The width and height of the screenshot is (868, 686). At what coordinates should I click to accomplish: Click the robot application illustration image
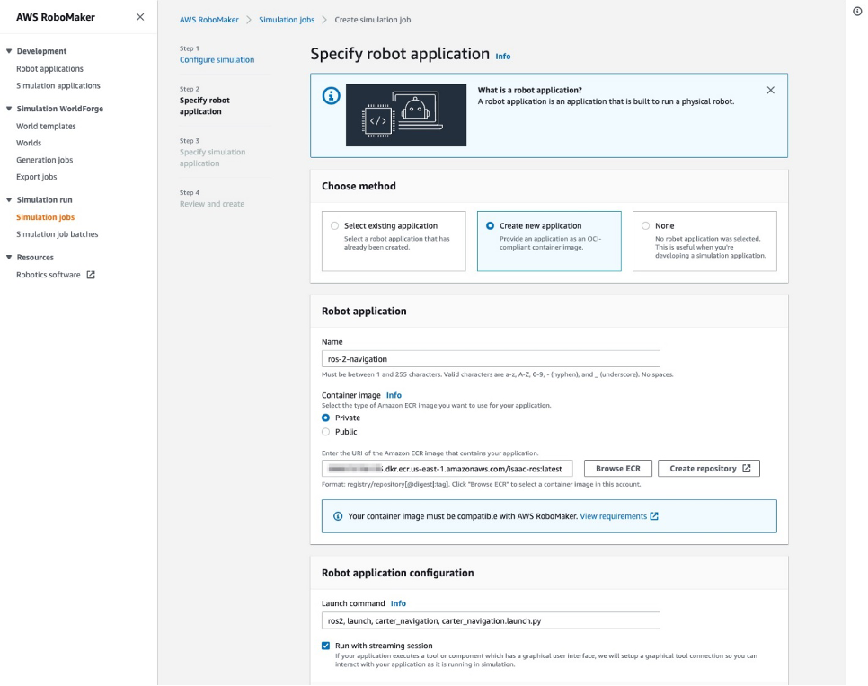pos(406,115)
